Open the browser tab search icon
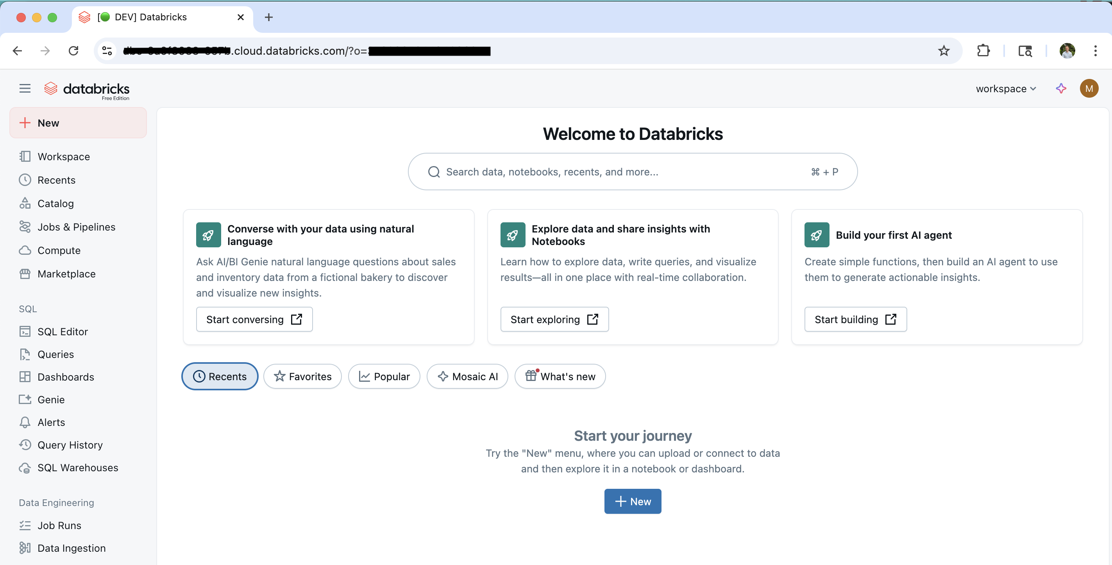This screenshot has height=565, width=1112. tap(1025, 51)
